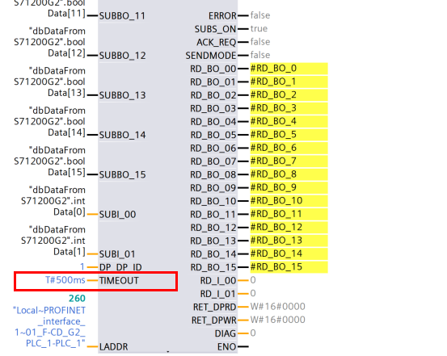The image size is (447, 356).
Task: Select the intData[0] operand of SUBI_00
Action: (x=53, y=201)
